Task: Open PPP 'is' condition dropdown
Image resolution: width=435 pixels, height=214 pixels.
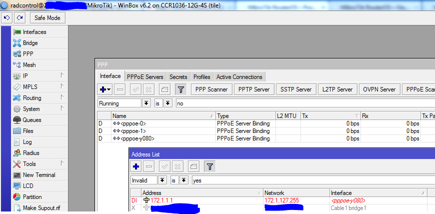Action: click(167, 103)
